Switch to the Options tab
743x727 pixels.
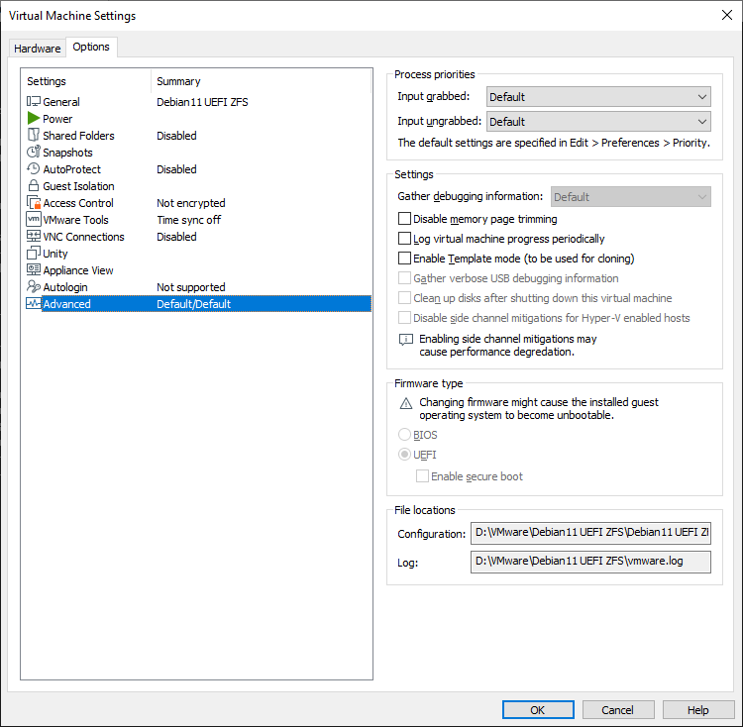coord(91,47)
